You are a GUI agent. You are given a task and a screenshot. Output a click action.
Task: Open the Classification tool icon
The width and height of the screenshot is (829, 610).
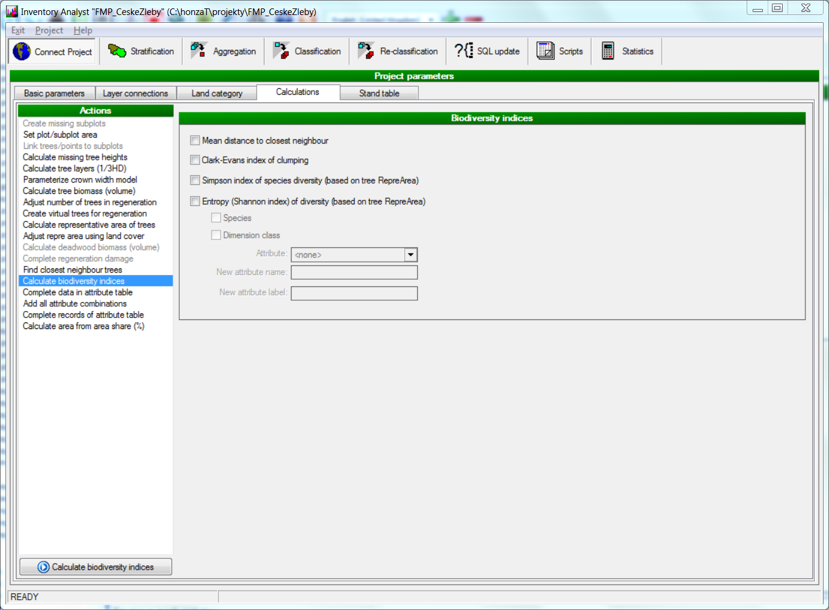point(281,51)
